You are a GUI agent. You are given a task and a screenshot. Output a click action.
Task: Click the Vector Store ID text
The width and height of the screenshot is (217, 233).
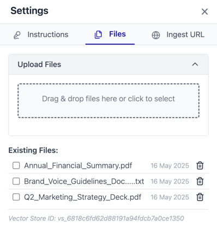tap(97, 218)
